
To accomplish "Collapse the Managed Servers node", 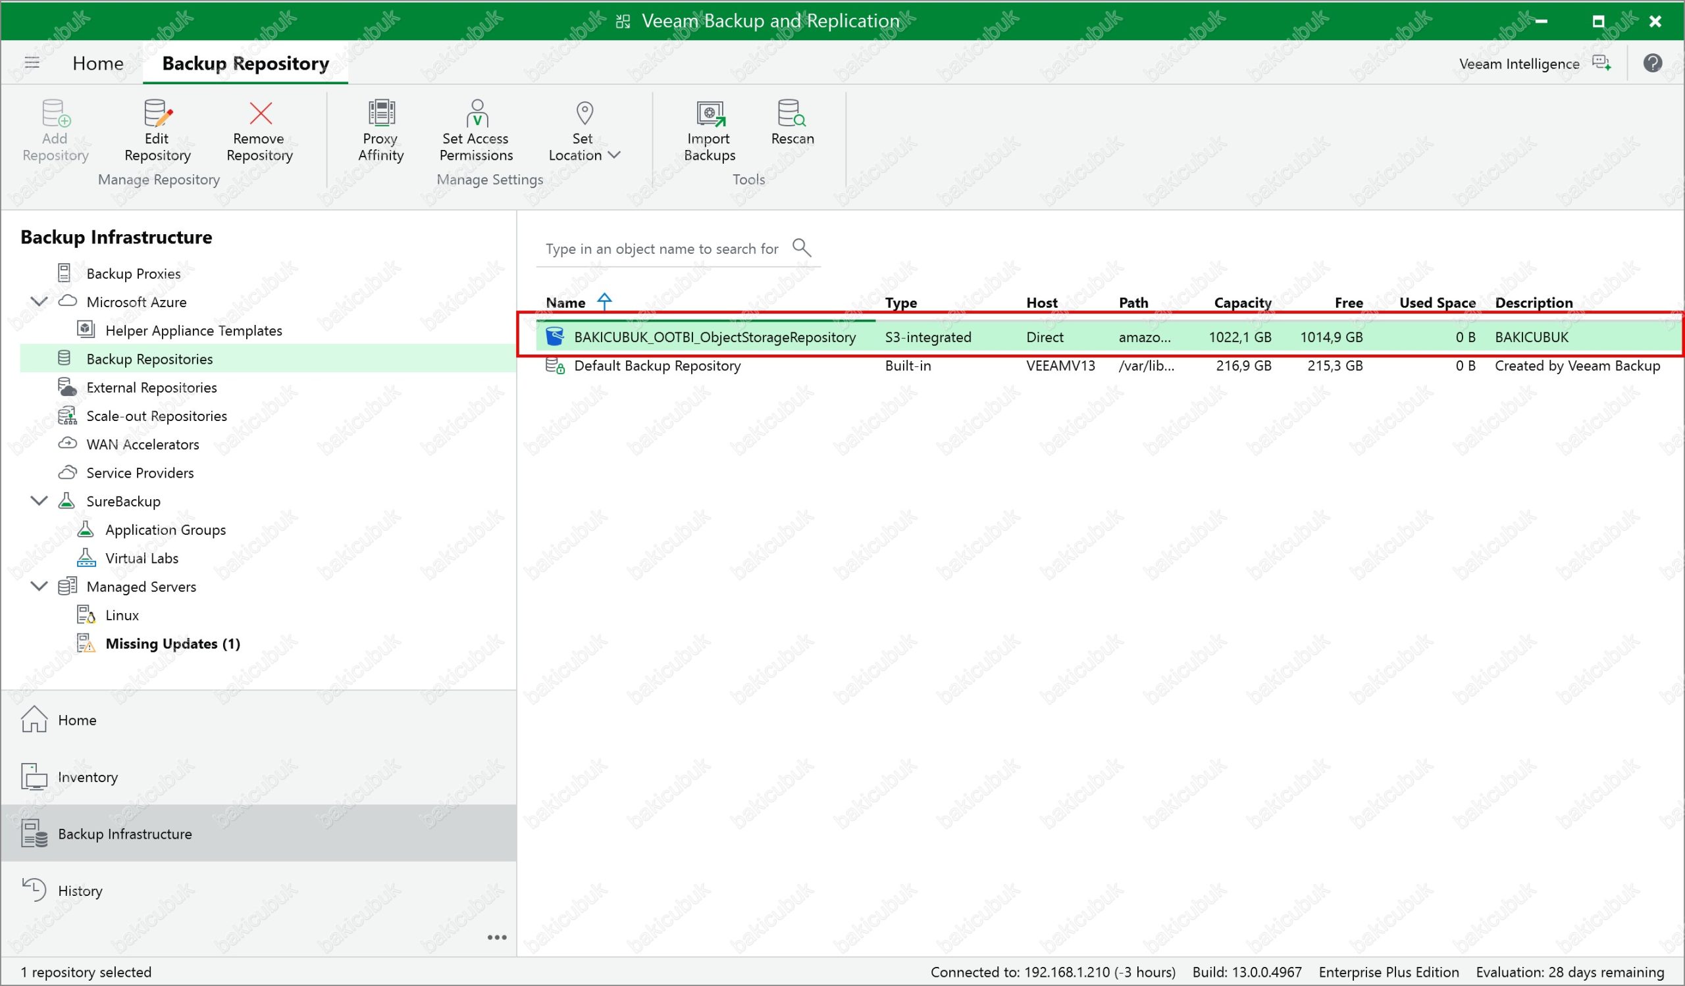I will click(39, 586).
